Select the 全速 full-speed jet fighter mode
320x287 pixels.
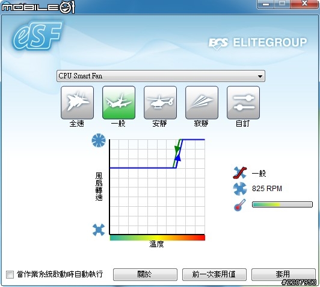78,102
